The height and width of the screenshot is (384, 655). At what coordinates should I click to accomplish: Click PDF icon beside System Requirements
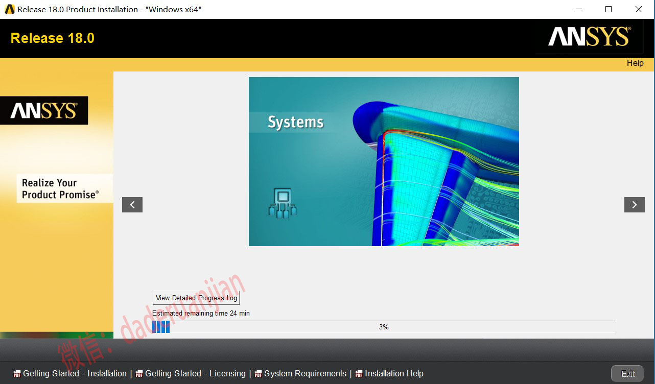pos(258,374)
